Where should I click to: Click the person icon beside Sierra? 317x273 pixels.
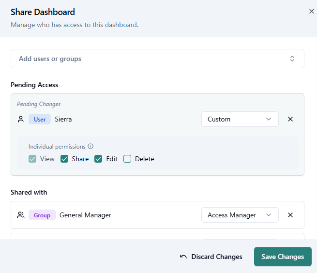(x=20, y=119)
